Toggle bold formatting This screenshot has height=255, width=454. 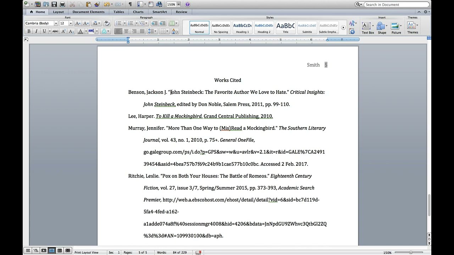29,31
